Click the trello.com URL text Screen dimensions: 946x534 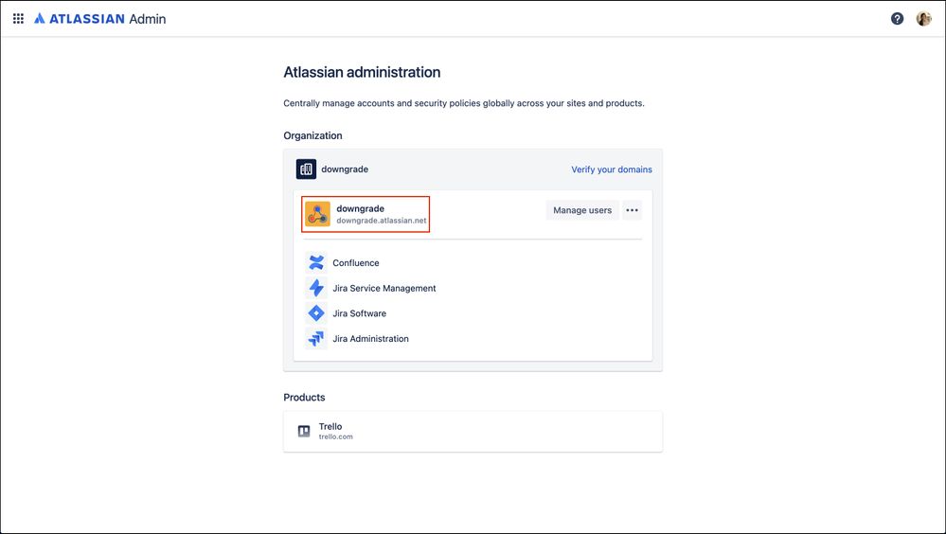pos(335,436)
